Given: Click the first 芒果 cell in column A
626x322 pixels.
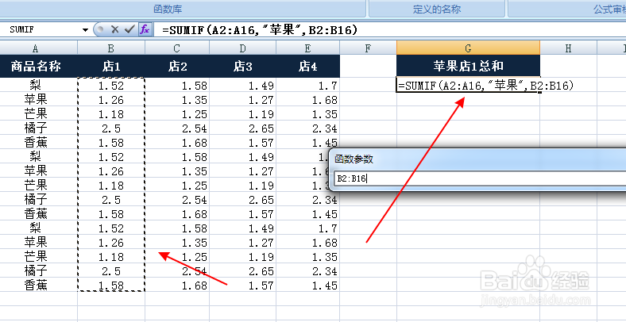Looking at the screenshot, I should pos(36,114).
